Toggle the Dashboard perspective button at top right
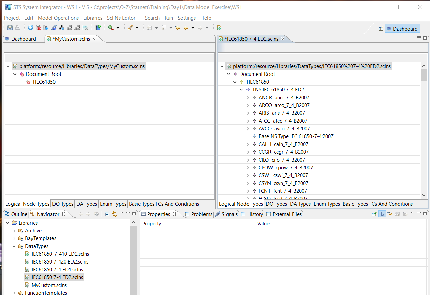The height and width of the screenshot is (295, 430). pos(402,29)
